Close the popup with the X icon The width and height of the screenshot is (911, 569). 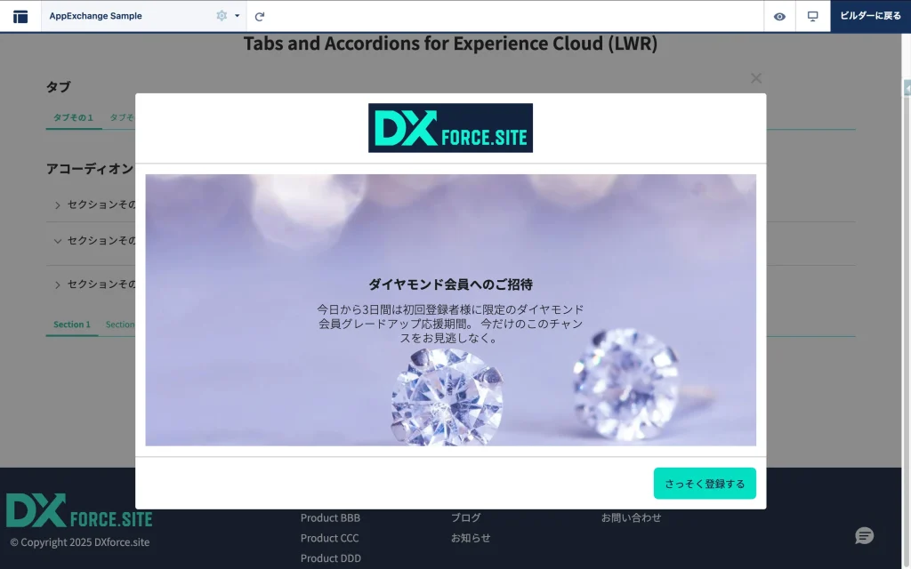pos(756,78)
